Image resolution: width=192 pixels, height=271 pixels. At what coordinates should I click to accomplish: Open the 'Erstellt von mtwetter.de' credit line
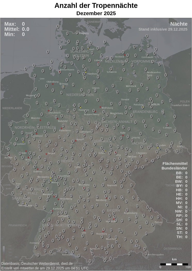(x=45, y=268)
